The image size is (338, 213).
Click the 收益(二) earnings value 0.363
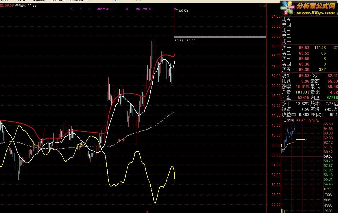coord(304,115)
